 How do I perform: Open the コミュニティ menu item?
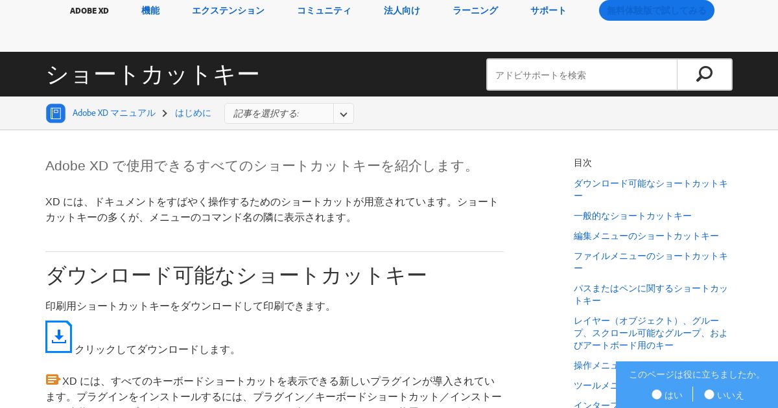(324, 10)
